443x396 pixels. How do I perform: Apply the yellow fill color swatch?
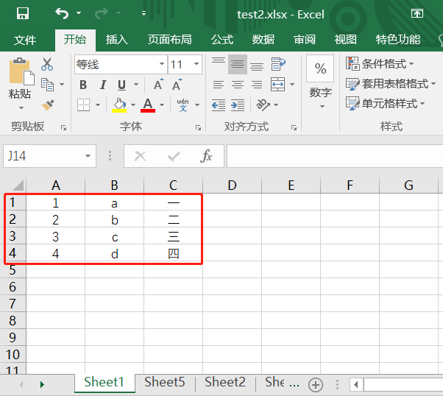click(119, 105)
